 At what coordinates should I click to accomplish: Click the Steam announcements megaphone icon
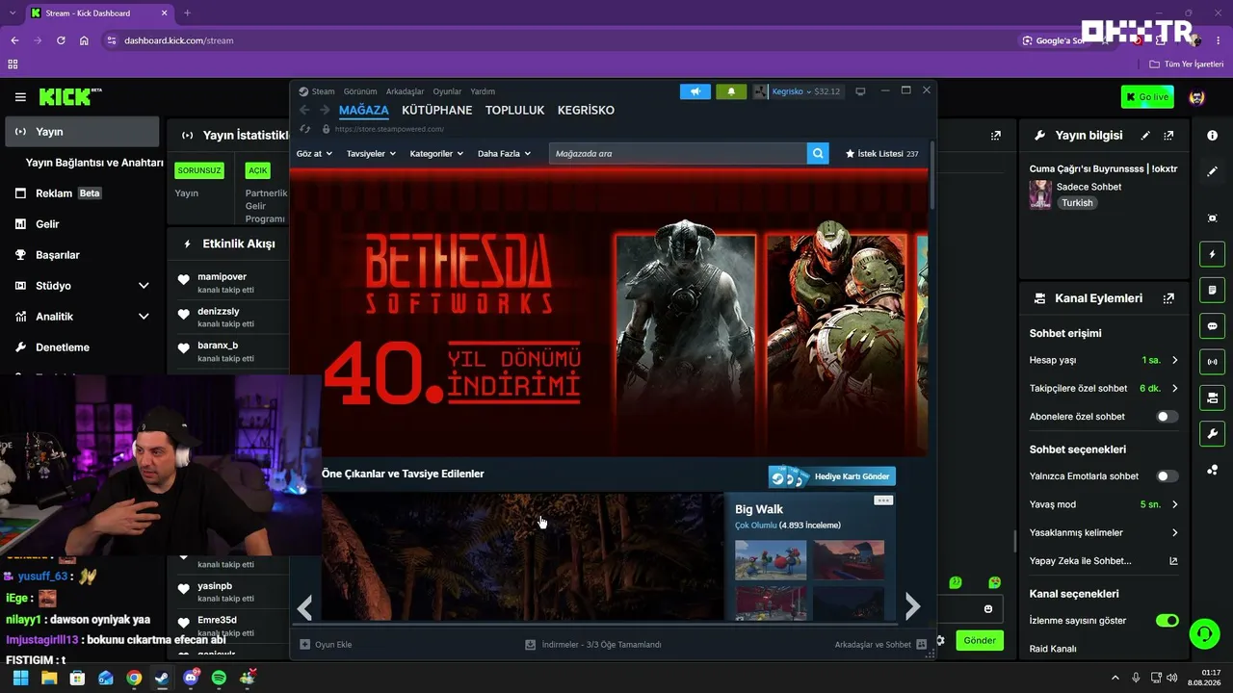coord(695,91)
